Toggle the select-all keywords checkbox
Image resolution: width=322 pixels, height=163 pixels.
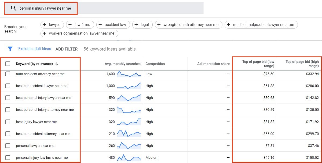point(8,64)
